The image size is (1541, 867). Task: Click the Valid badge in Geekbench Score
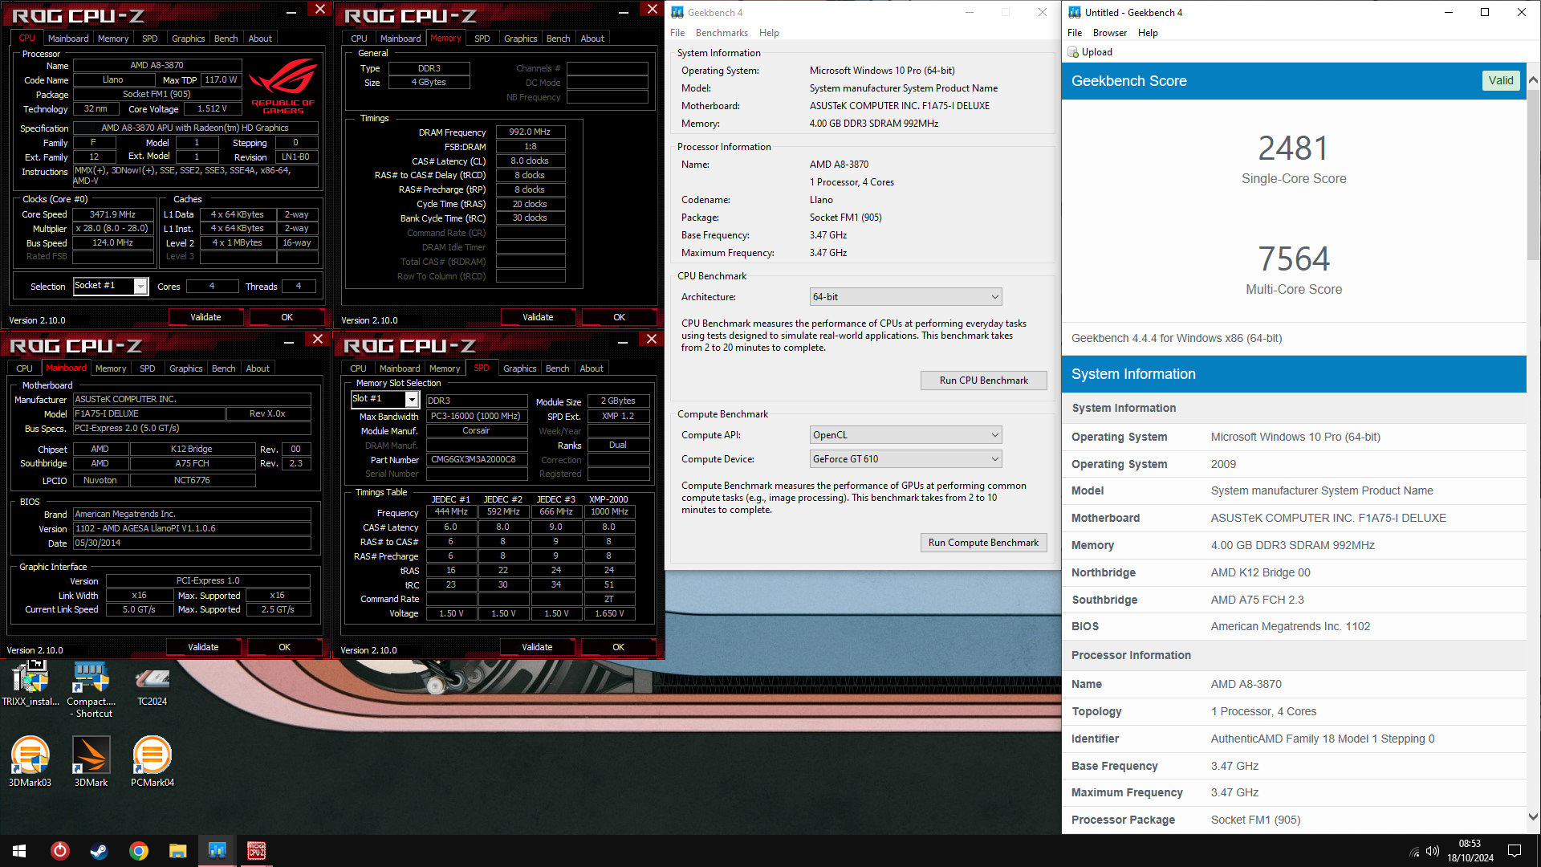coord(1501,80)
